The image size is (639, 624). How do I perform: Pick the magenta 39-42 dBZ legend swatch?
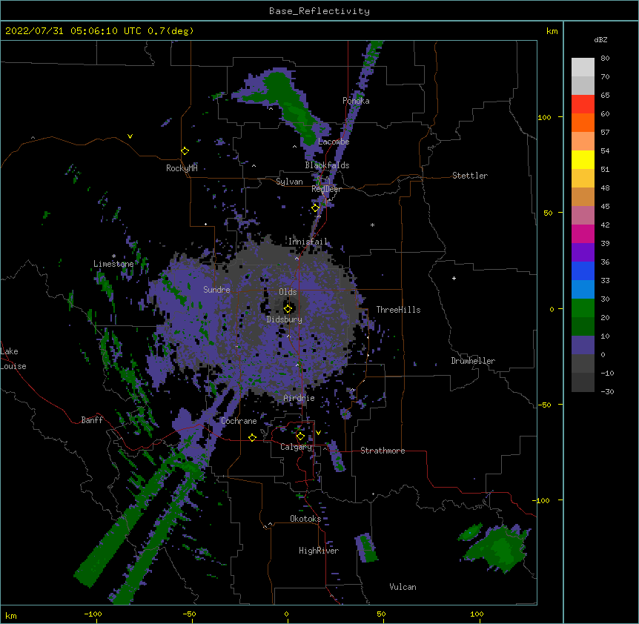[583, 234]
